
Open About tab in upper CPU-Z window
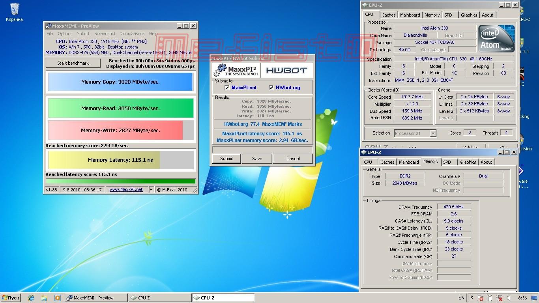[x=488, y=15]
